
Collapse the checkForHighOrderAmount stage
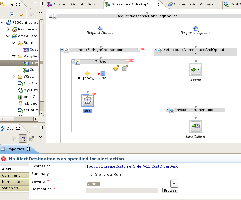[x=62, y=50]
